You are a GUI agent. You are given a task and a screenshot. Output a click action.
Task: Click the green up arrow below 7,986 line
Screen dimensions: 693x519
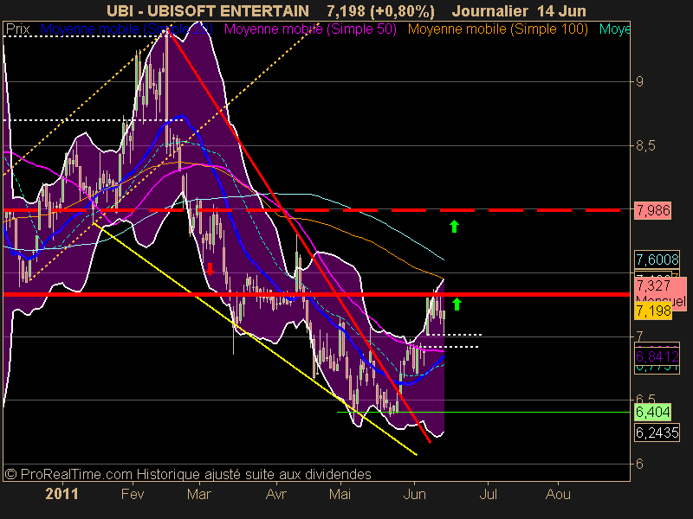(x=454, y=226)
